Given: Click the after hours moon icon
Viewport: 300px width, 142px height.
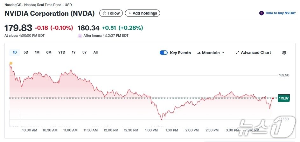Looking at the screenshot, I should 80,35.
